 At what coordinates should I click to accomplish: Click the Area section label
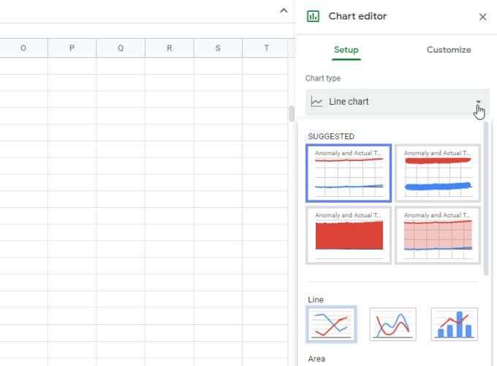click(x=316, y=359)
